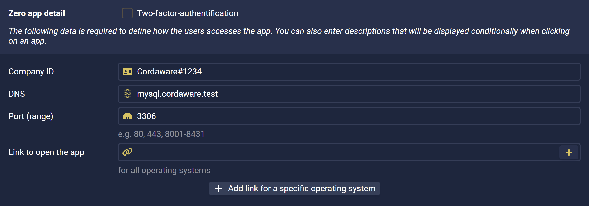Click the Port (range) label
Viewport: 589px width, 206px height.
(31, 116)
